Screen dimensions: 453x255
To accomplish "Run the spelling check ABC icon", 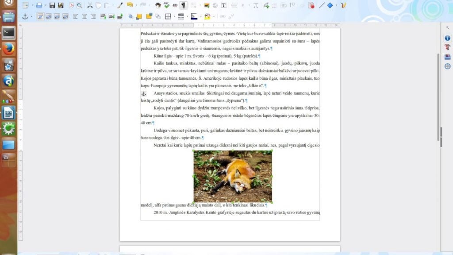I will 166,5.
